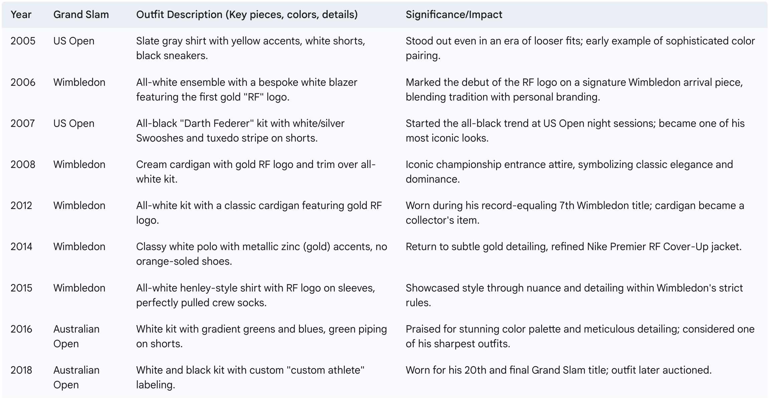The image size is (769, 400).
Task: Click the custom athlete labeling description
Action: (250, 377)
